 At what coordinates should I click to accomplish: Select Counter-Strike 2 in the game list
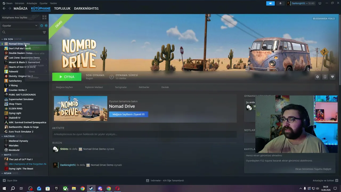pos(18,90)
